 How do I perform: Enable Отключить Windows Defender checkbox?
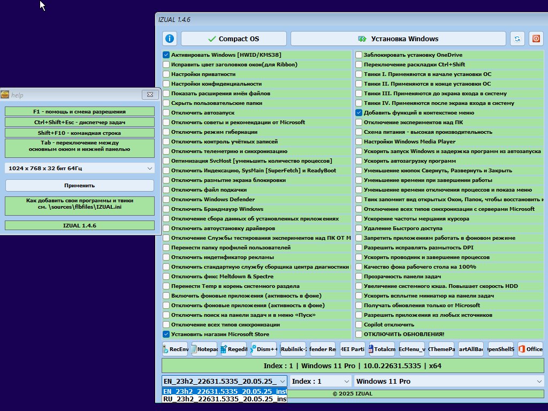click(x=166, y=200)
